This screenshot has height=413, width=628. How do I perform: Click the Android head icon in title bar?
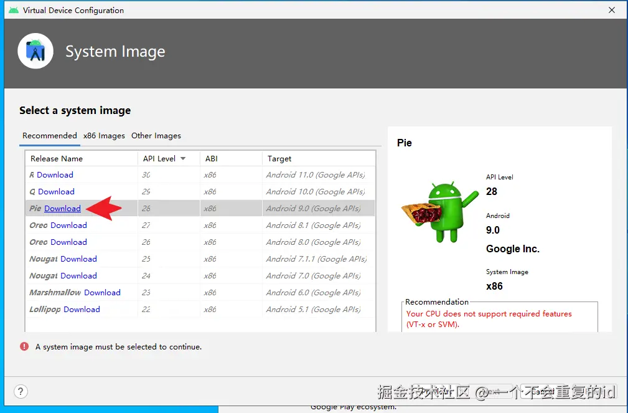[14, 10]
